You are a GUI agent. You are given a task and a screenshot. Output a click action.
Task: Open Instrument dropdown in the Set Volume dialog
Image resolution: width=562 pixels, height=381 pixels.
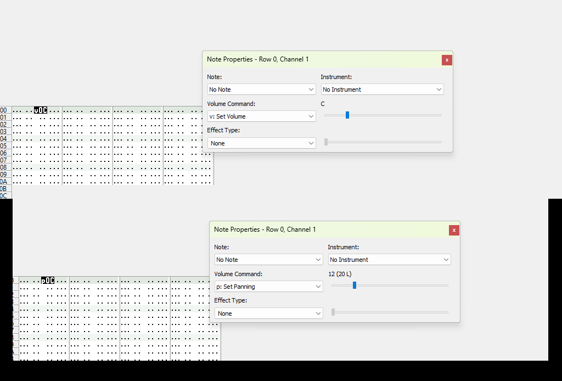click(x=382, y=89)
